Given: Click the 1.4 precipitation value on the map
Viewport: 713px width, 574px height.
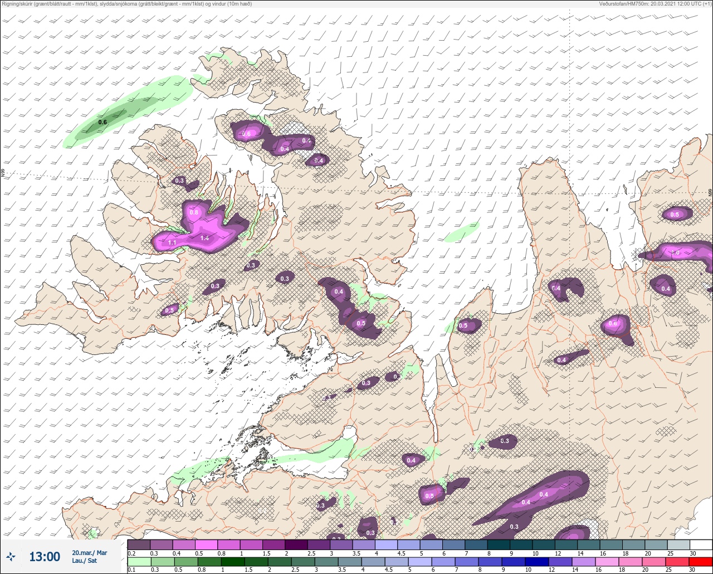Looking at the screenshot, I should point(204,238).
